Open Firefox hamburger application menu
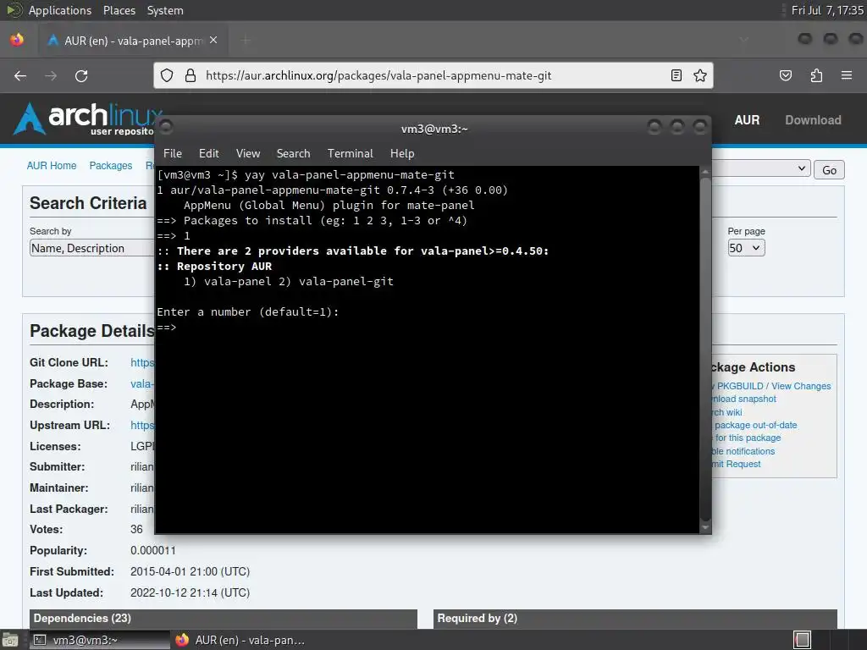The width and height of the screenshot is (867, 650). (847, 75)
